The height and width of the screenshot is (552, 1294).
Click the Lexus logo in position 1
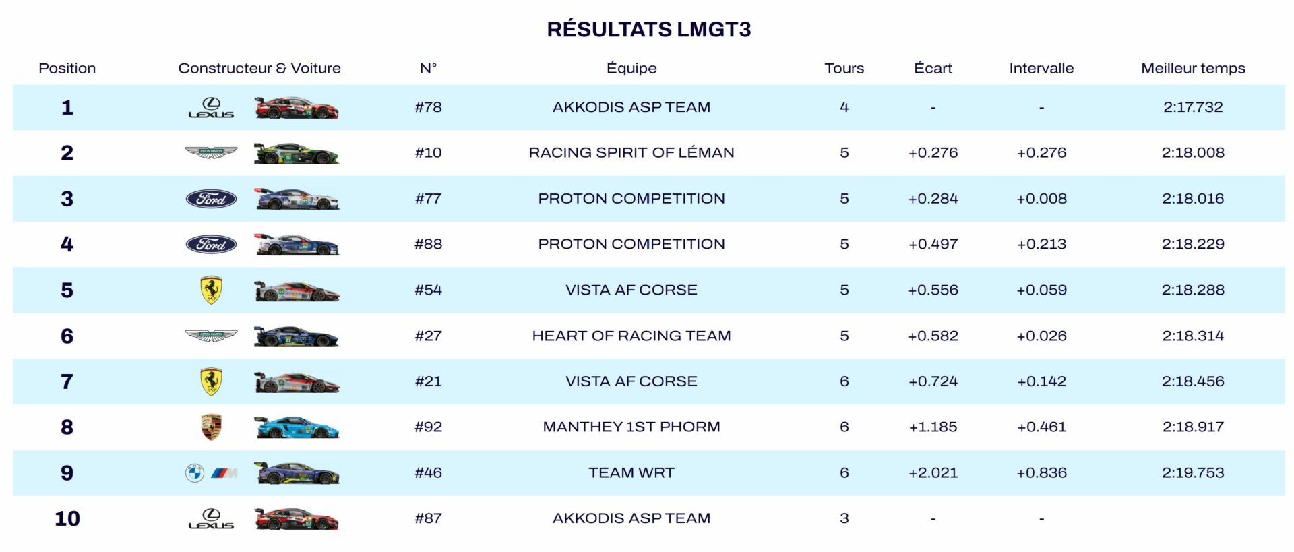point(211,108)
